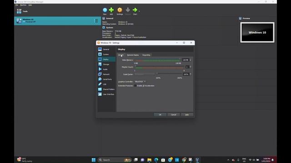
Task: Open Microsoft Edge from the taskbar
Action: (156, 160)
